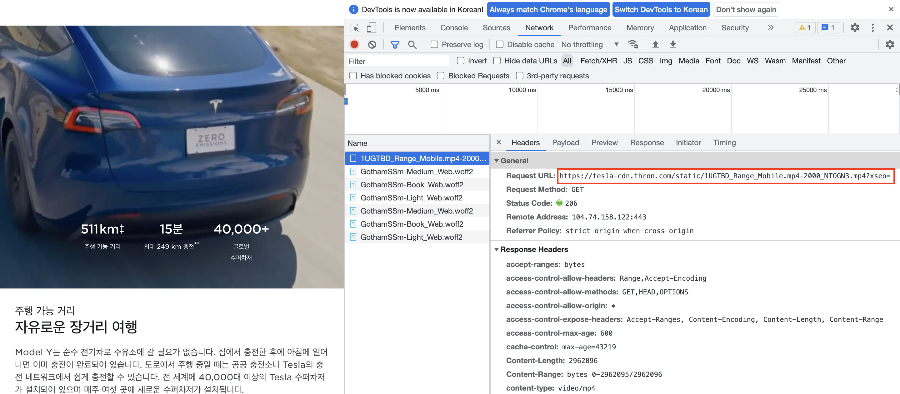Import HAR file upload icon
Viewport: 900px width, 394px height.
655,44
